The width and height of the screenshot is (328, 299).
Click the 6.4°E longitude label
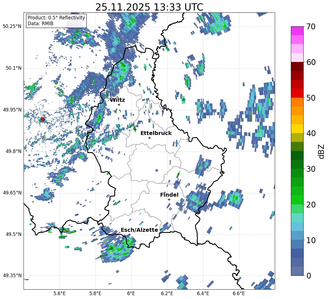pyautogui.click(x=203, y=293)
